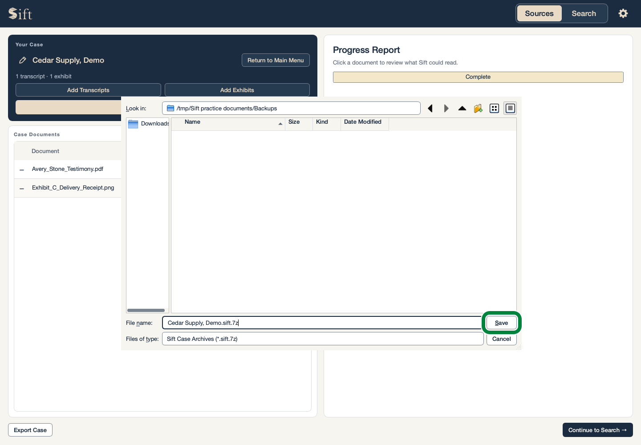Select Avery_Stone_Testimony.pdf document row
Viewport: 641px width, 445px height.
coord(68,169)
